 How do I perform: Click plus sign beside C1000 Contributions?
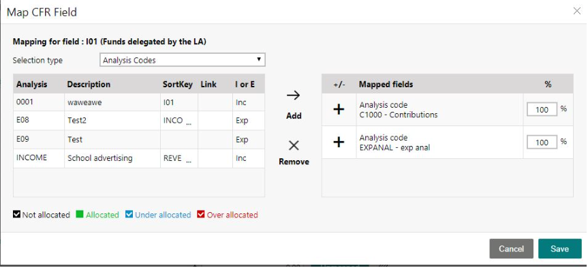click(339, 109)
